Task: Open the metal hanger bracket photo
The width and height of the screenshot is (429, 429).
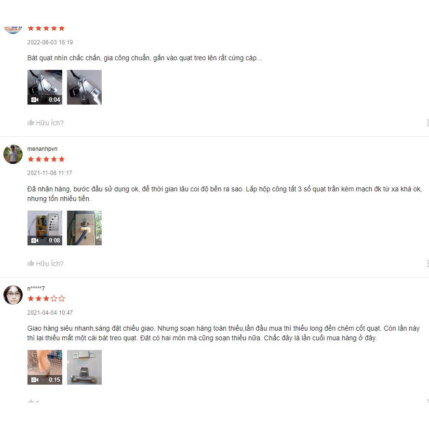Action: pyautogui.click(x=84, y=367)
